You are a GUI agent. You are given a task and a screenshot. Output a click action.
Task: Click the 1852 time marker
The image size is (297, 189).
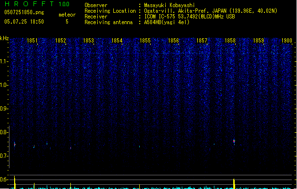60,41
